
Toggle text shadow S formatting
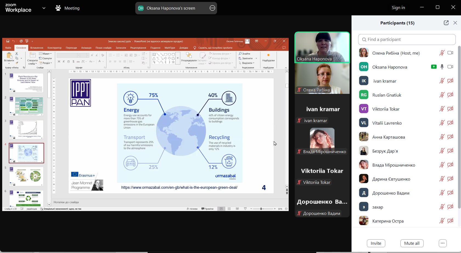(x=73, y=61)
